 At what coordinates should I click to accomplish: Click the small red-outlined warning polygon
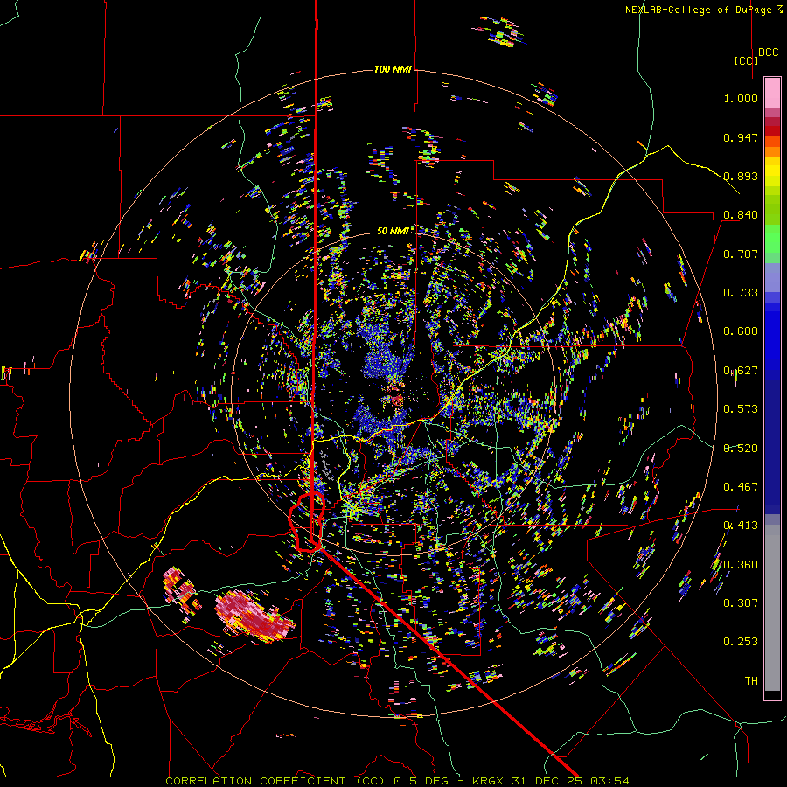point(307,522)
